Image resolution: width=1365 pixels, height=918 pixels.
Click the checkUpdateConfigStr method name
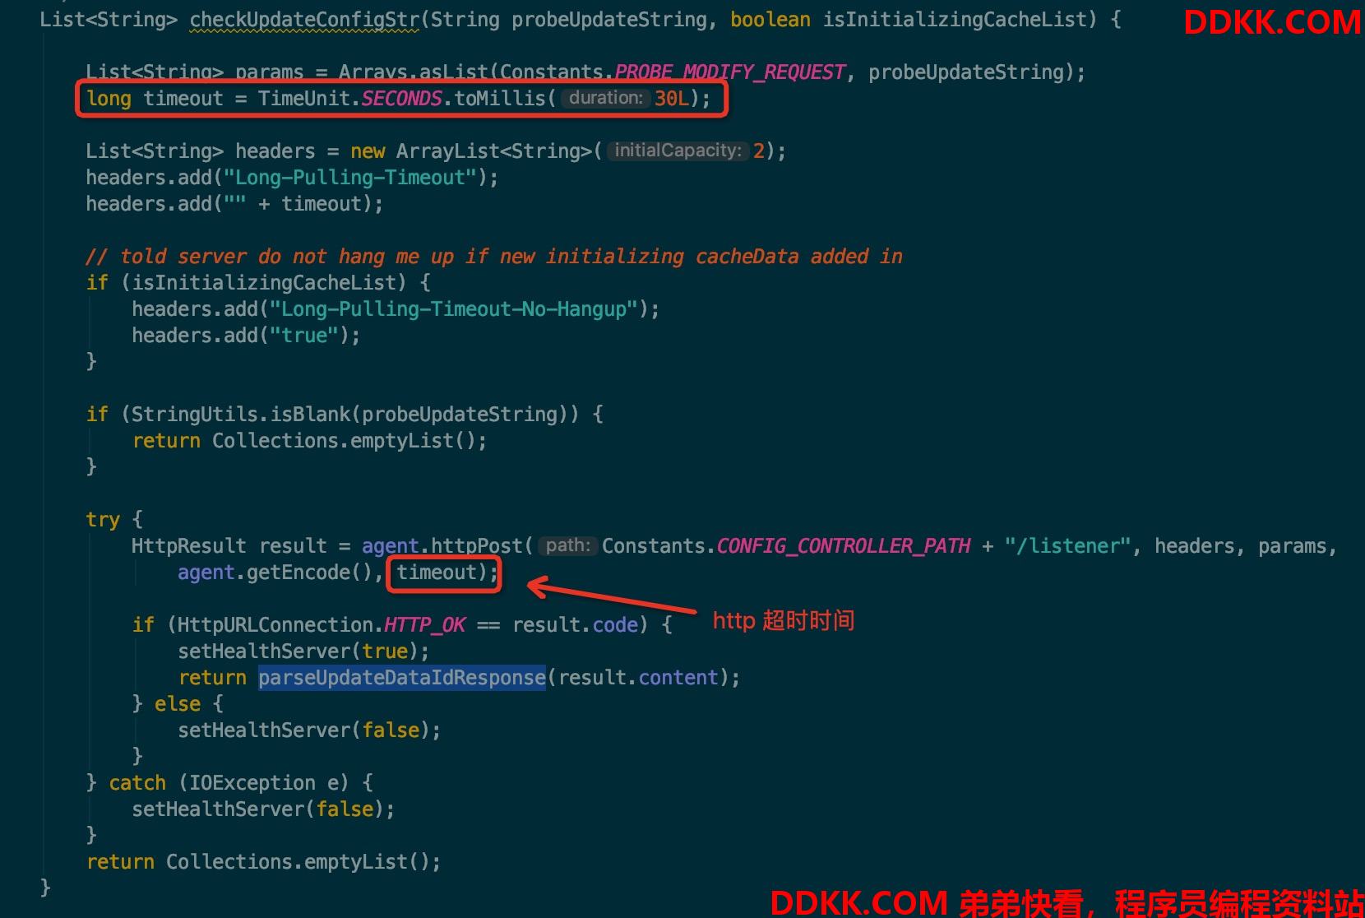(x=305, y=20)
